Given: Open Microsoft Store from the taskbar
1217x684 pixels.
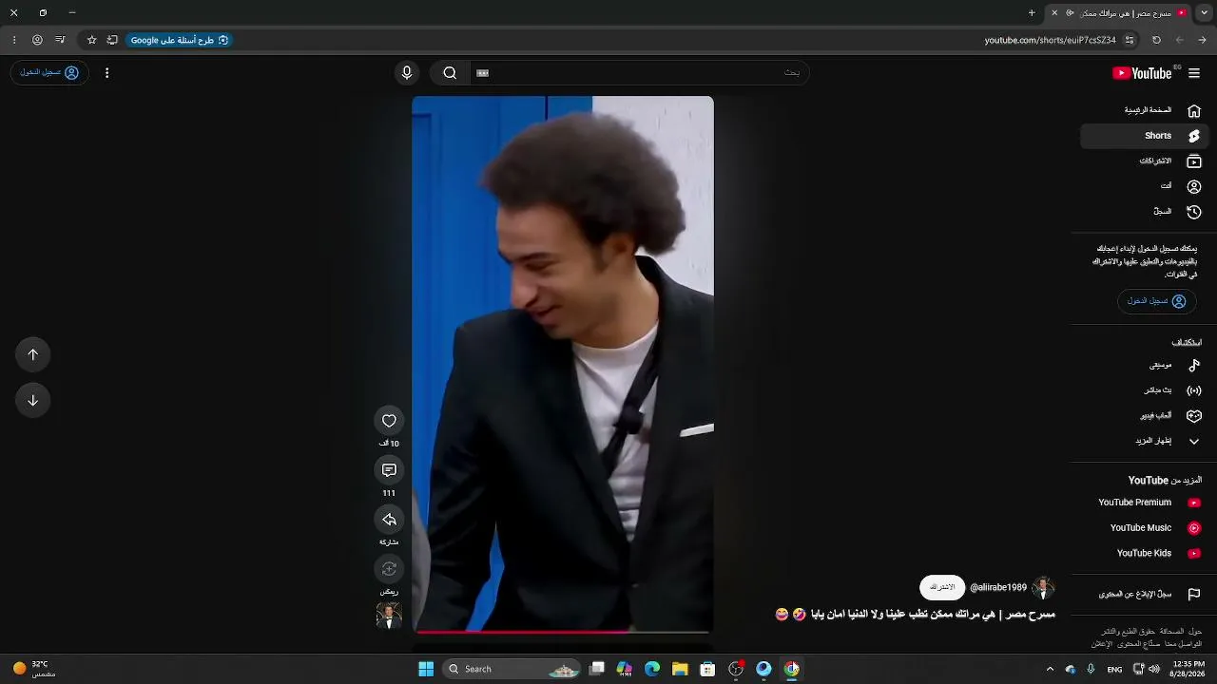Looking at the screenshot, I should [x=707, y=669].
